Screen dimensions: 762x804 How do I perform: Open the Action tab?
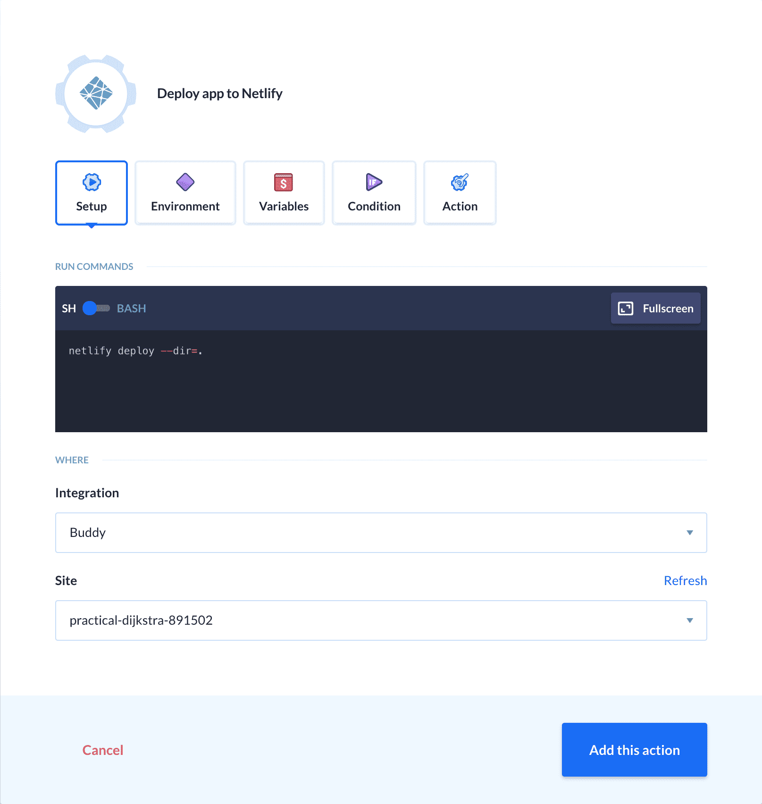pos(460,193)
